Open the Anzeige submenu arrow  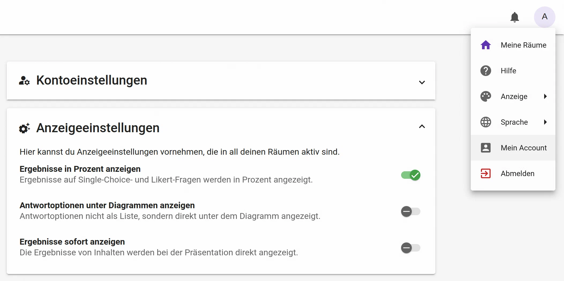click(x=545, y=96)
